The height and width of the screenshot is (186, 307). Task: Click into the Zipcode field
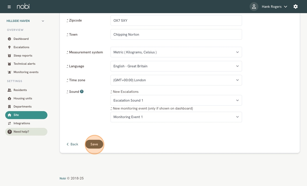(x=176, y=21)
